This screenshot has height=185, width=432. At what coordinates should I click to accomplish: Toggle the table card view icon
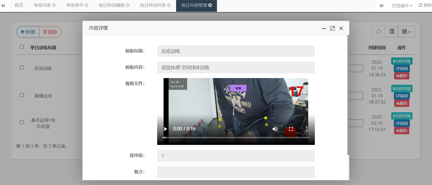pyautogui.click(x=392, y=32)
